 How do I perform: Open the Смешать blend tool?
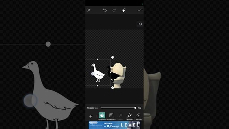click(138, 116)
